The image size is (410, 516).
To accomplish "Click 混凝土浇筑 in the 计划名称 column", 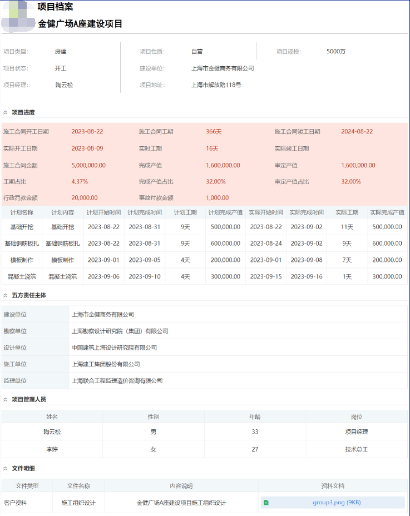I will [22, 277].
